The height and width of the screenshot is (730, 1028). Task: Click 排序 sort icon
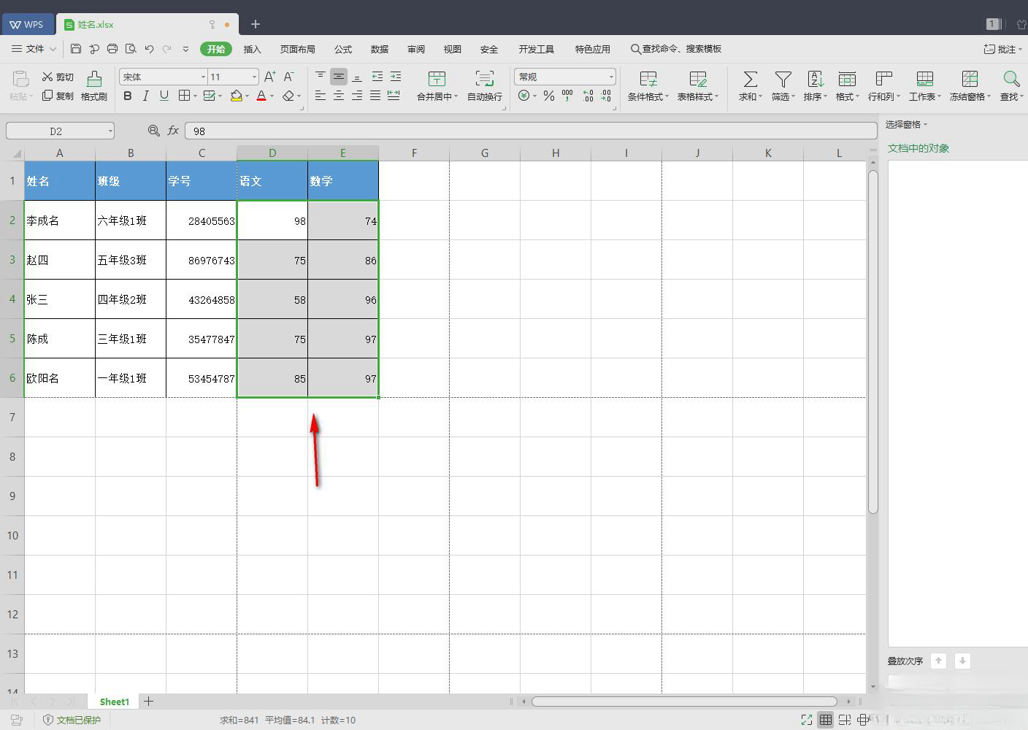pos(815,85)
